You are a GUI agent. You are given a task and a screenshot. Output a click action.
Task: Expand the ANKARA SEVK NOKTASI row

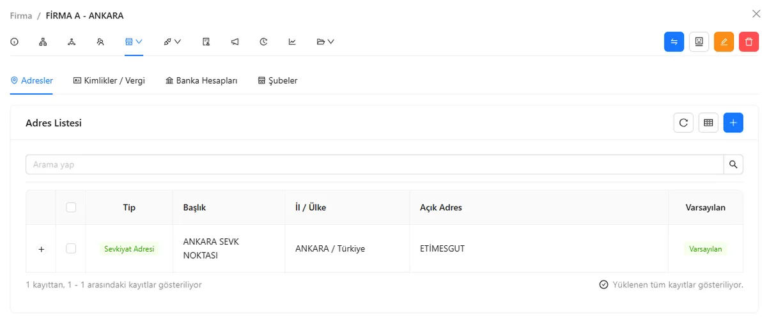point(41,249)
